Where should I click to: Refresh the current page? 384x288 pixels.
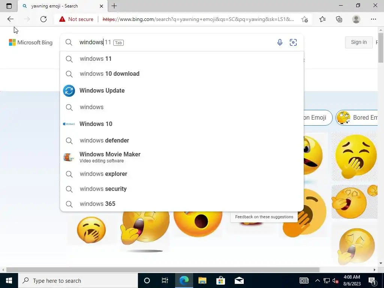(43, 19)
